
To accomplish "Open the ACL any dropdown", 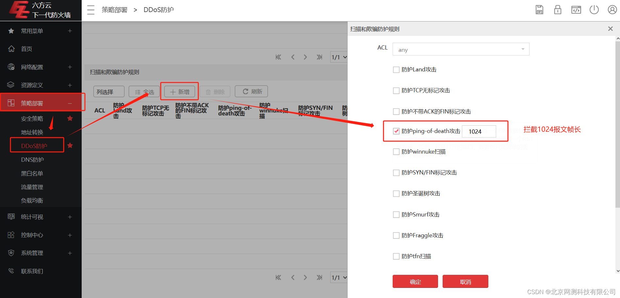I will click(x=461, y=49).
